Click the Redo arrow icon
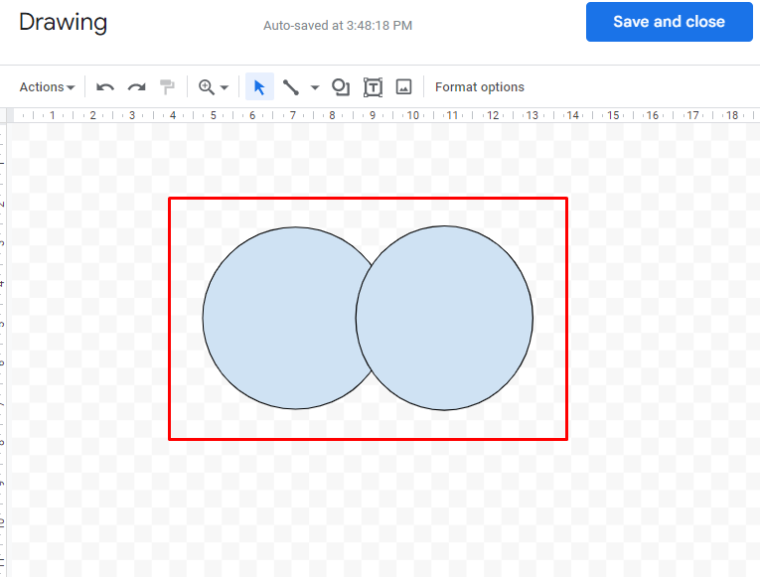 point(137,87)
